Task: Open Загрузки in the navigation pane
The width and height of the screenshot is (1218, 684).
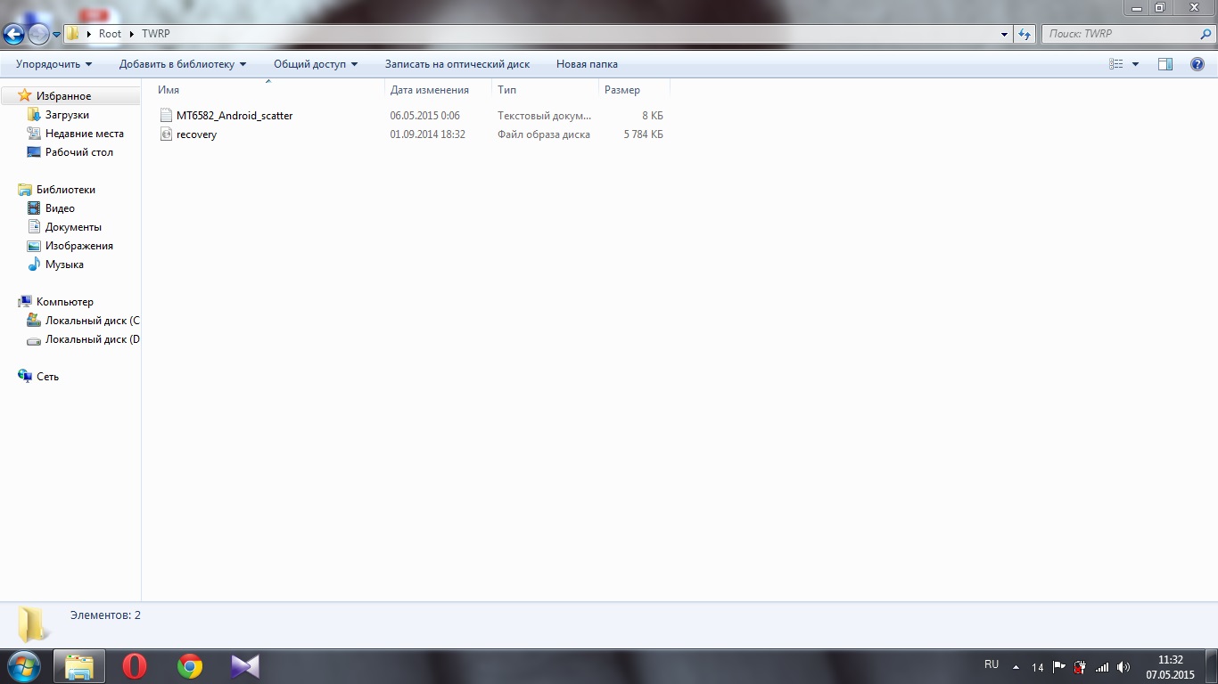Action: [67, 115]
